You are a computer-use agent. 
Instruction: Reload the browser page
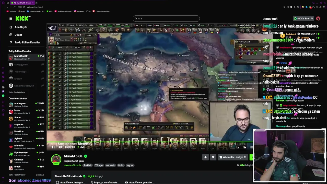coord(15,7)
